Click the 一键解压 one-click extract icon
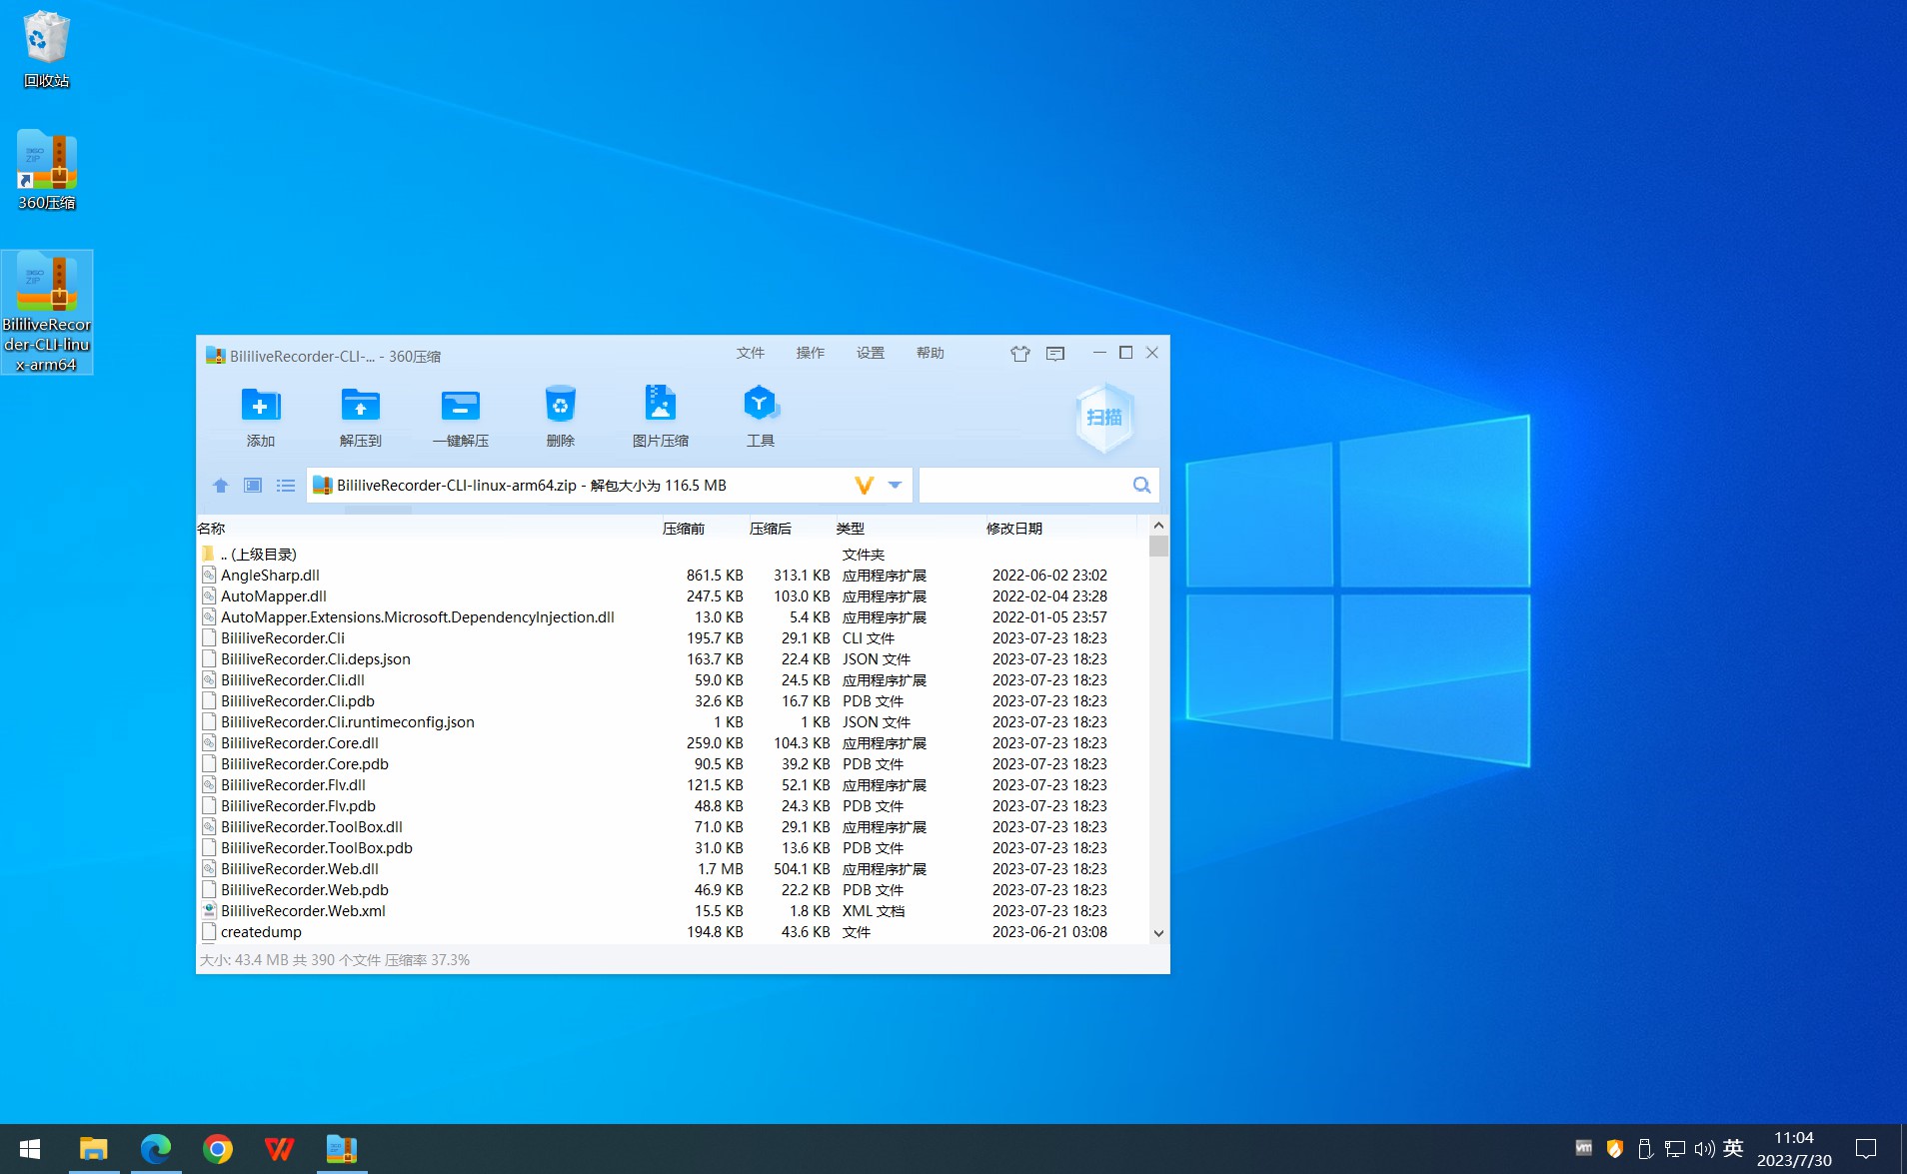The image size is (1907, 1174). point(460,407)
